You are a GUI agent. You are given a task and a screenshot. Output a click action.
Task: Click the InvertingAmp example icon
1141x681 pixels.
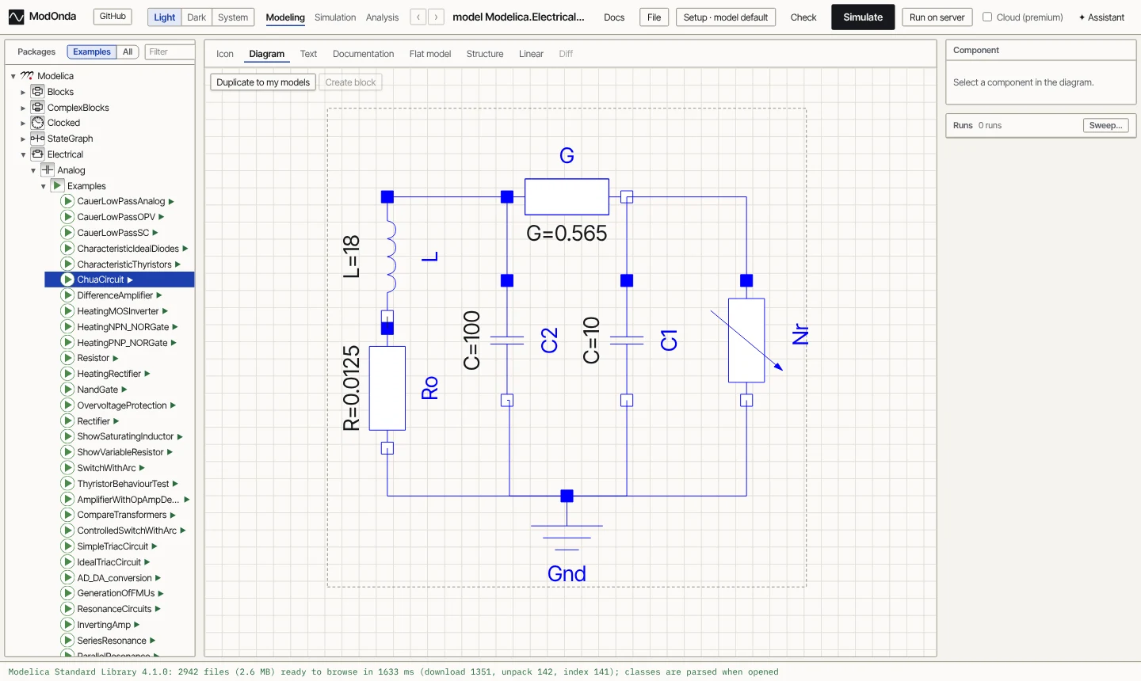pyautogui.click(x=67, y=625)
